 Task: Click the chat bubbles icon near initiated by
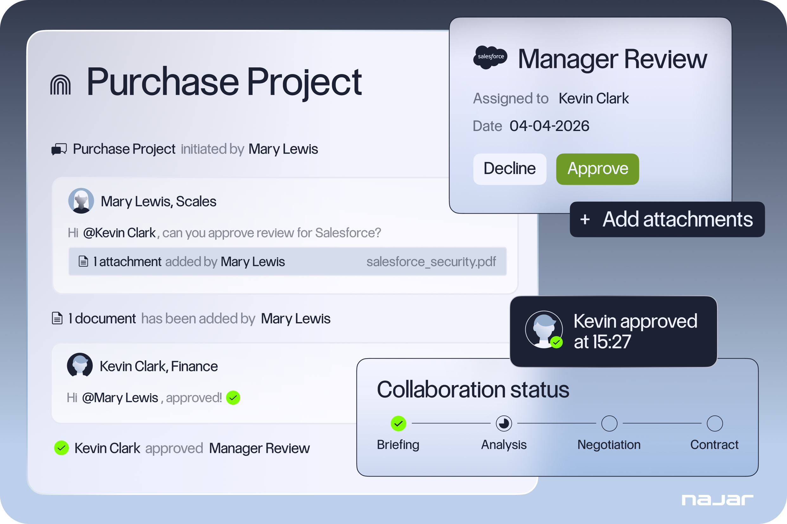tap(59, 149)
